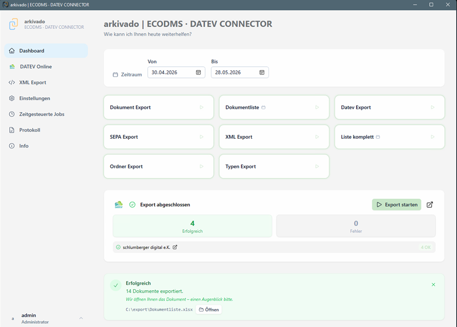Click the 4 OK status badge

click(426, 247)
